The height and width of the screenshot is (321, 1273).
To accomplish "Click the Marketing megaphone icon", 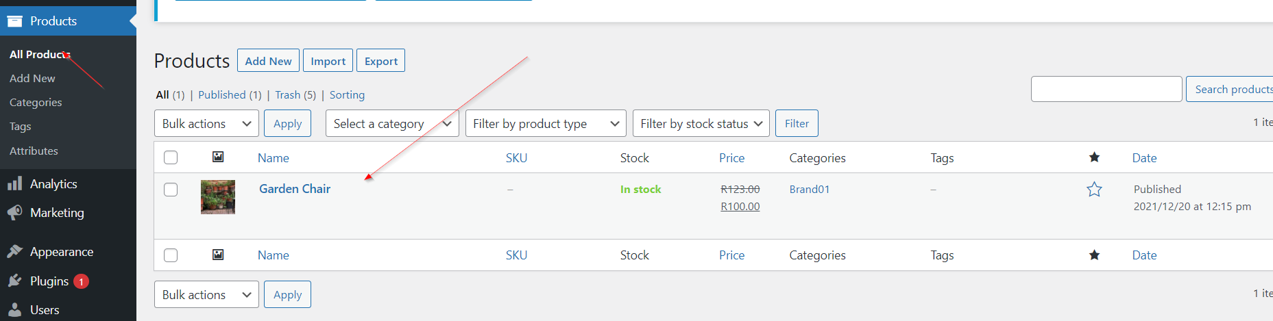I will click(x=14, y=213).
